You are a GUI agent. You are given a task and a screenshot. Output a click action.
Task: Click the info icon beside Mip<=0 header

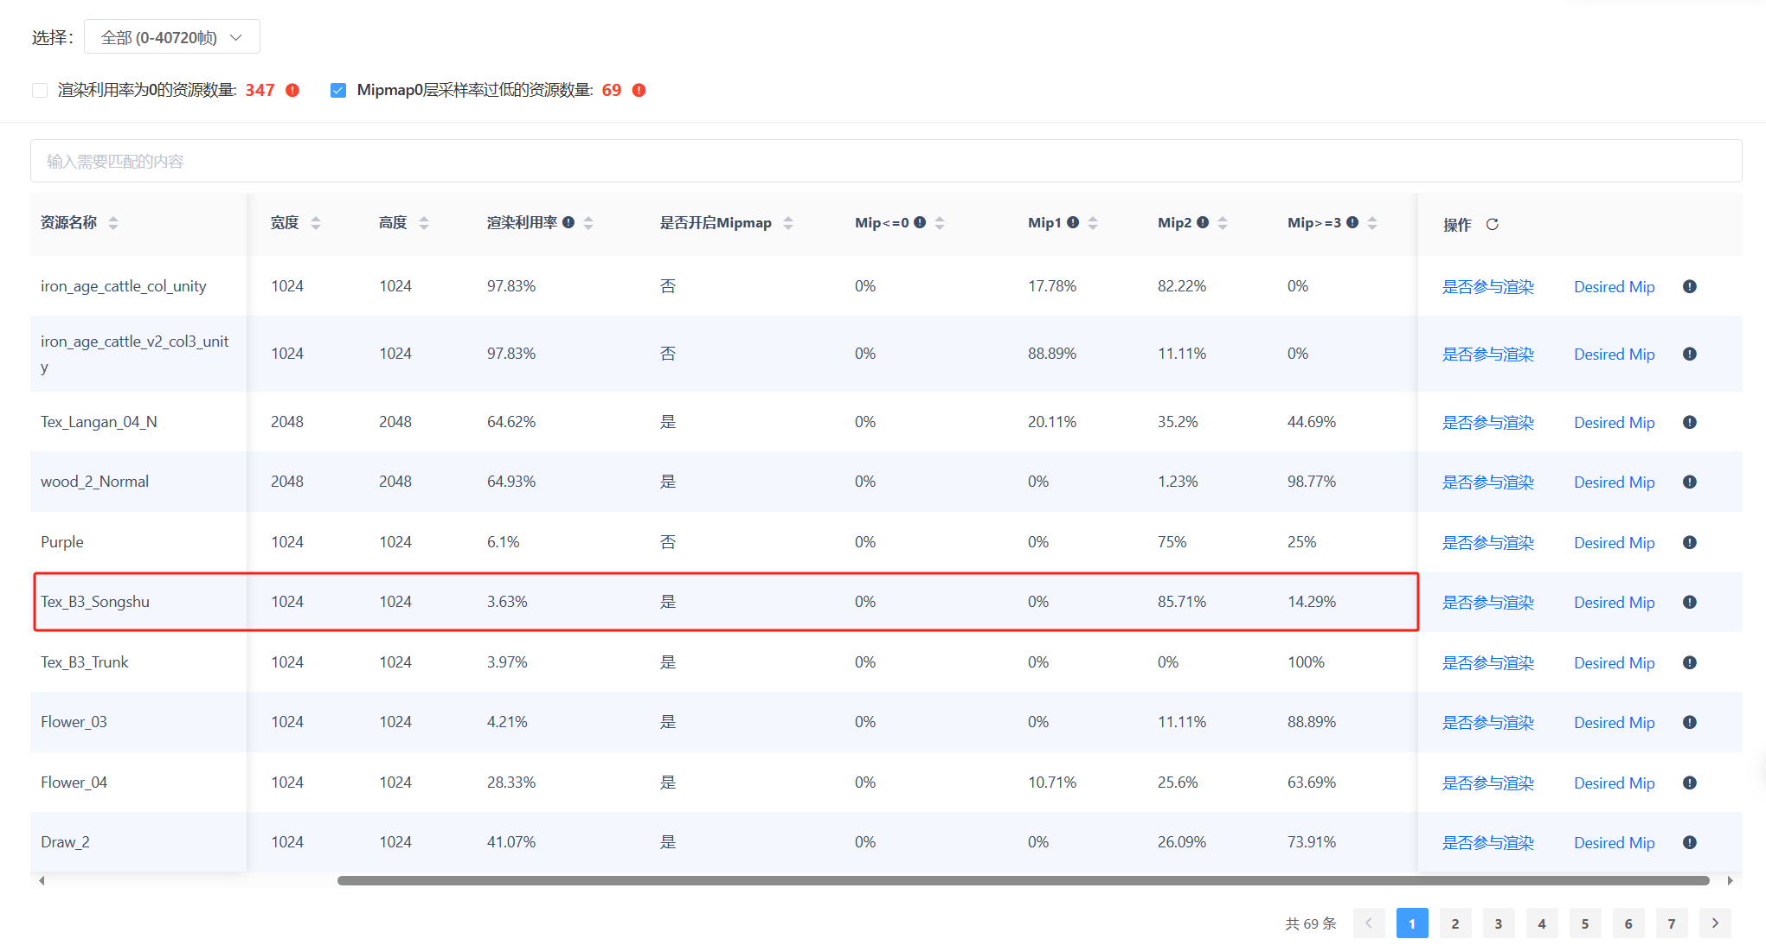coord(920,222)
